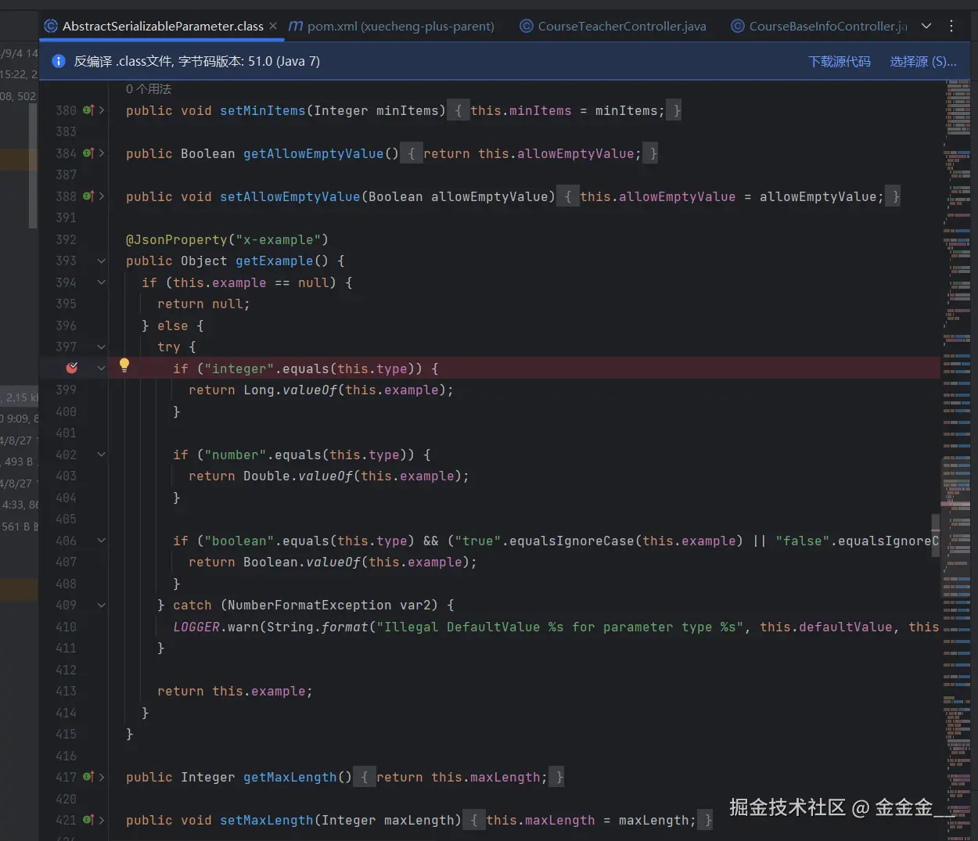This screenshot has width=978, height=841.
Task: Click the 选择源 choose sources link
Action: coord(922,61)
